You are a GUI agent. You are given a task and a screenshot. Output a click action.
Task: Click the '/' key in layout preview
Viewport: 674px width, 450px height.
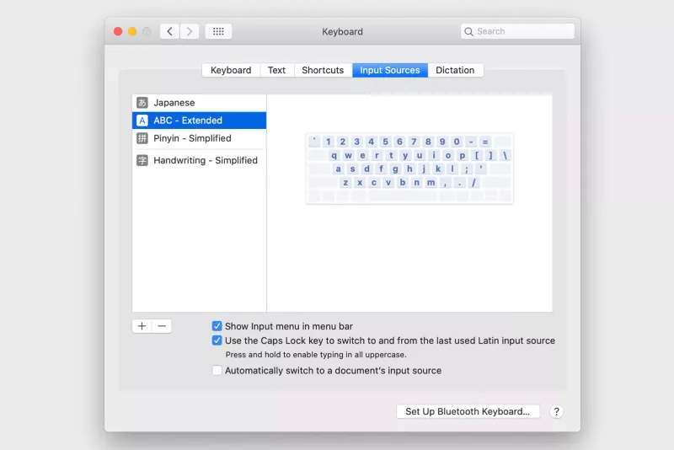point(473,183)
